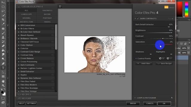Select the FAVORITES category tab
Image resolution: width=191 pixels, height=107 pixels.
[x=47, y=10]
